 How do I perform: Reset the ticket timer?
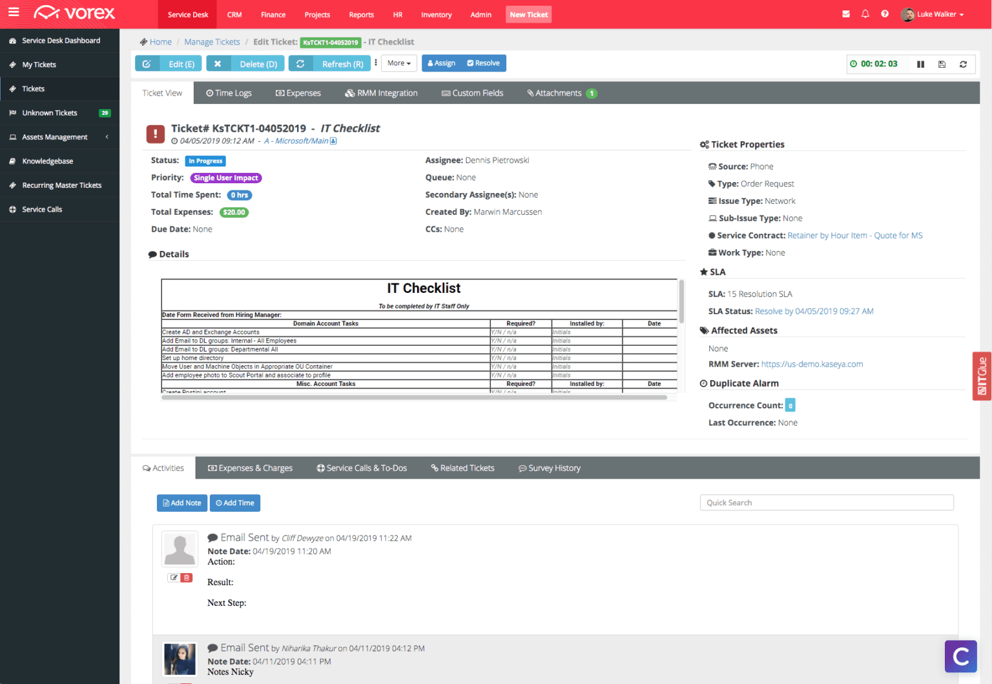(963, 64)
